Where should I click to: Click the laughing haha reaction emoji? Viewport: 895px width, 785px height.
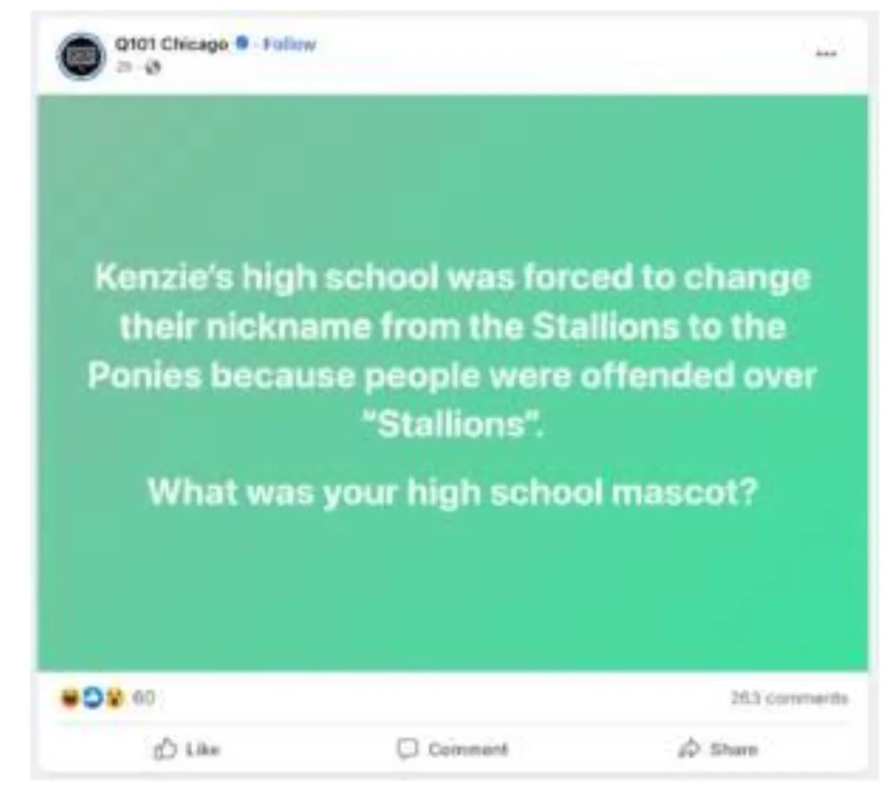[69, 699]
